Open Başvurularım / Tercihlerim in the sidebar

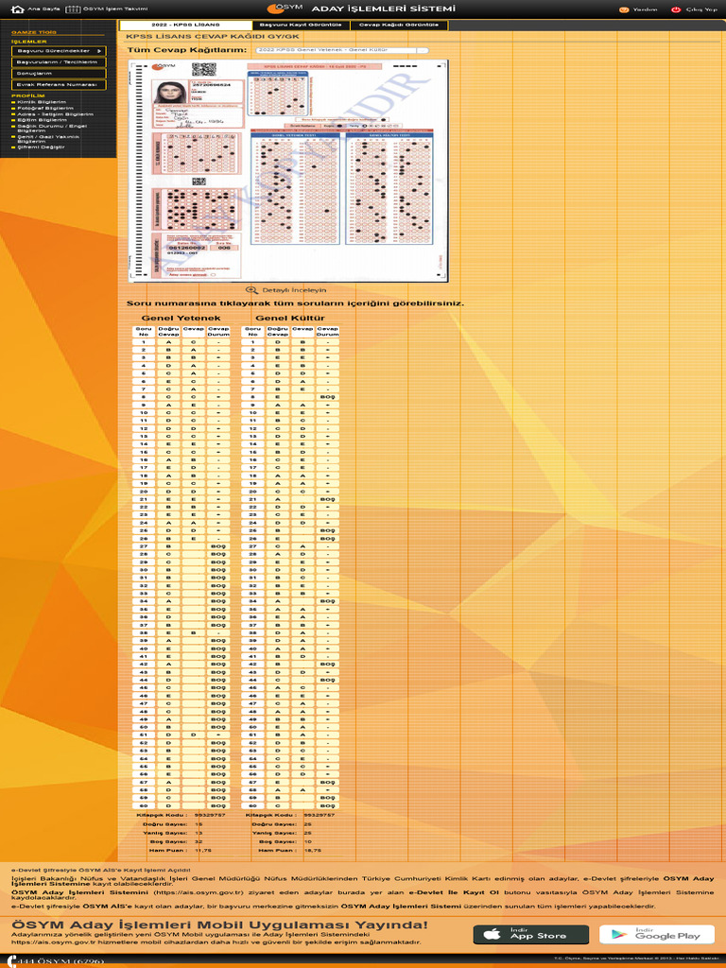[59, 62]
